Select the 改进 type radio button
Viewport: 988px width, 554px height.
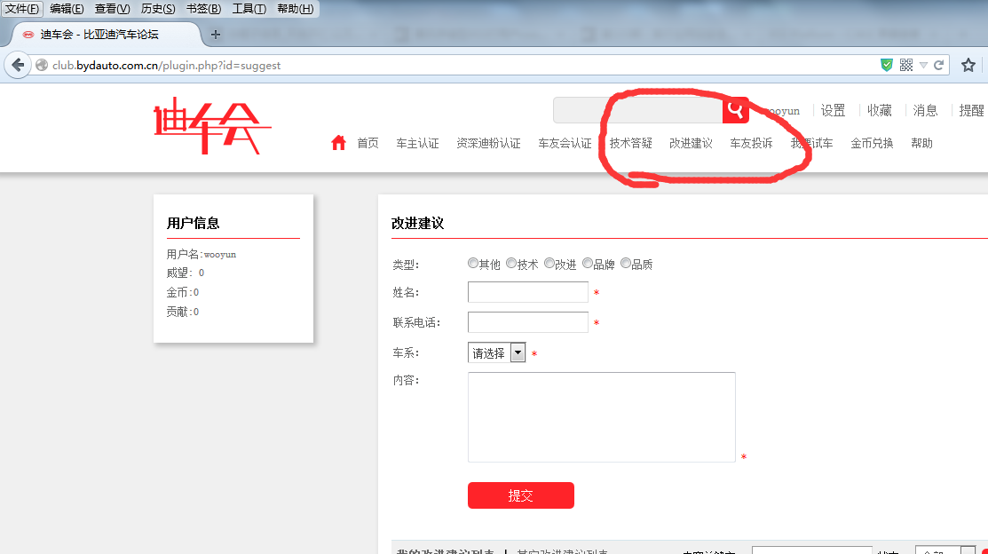point(549,263)
